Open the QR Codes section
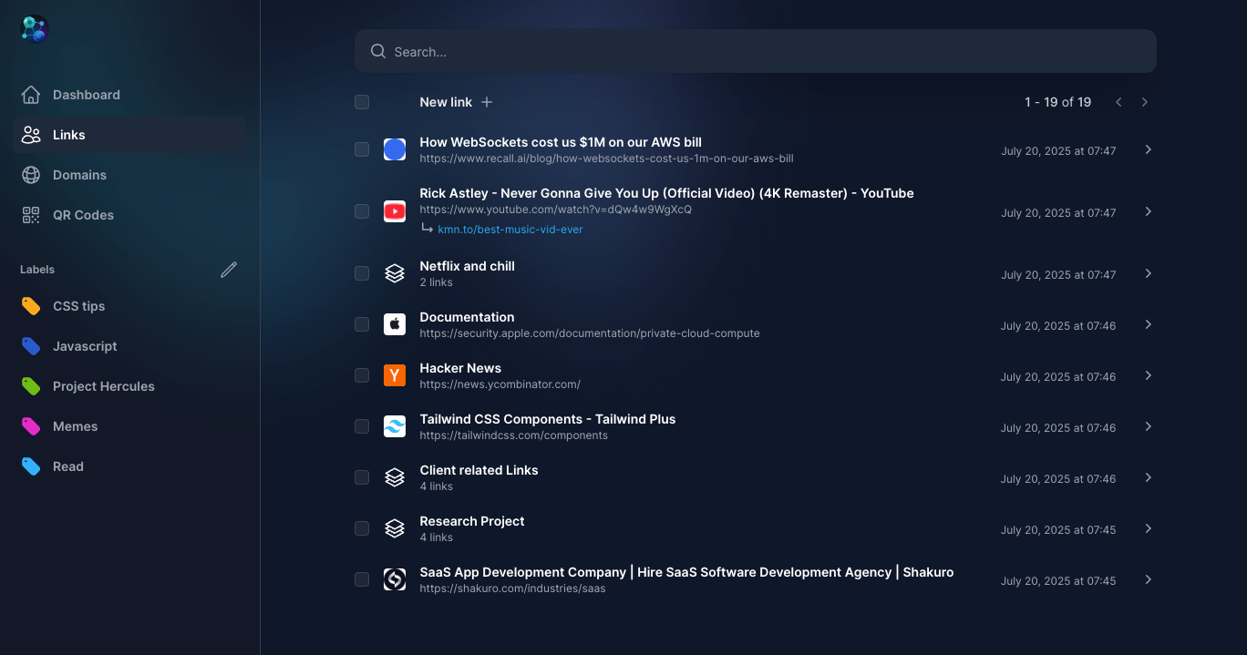This screenshot has width=1247, height=655. (82, 215)
